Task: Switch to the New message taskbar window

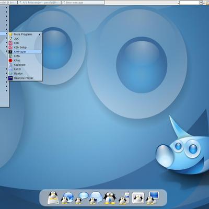Action: (83, 3)
